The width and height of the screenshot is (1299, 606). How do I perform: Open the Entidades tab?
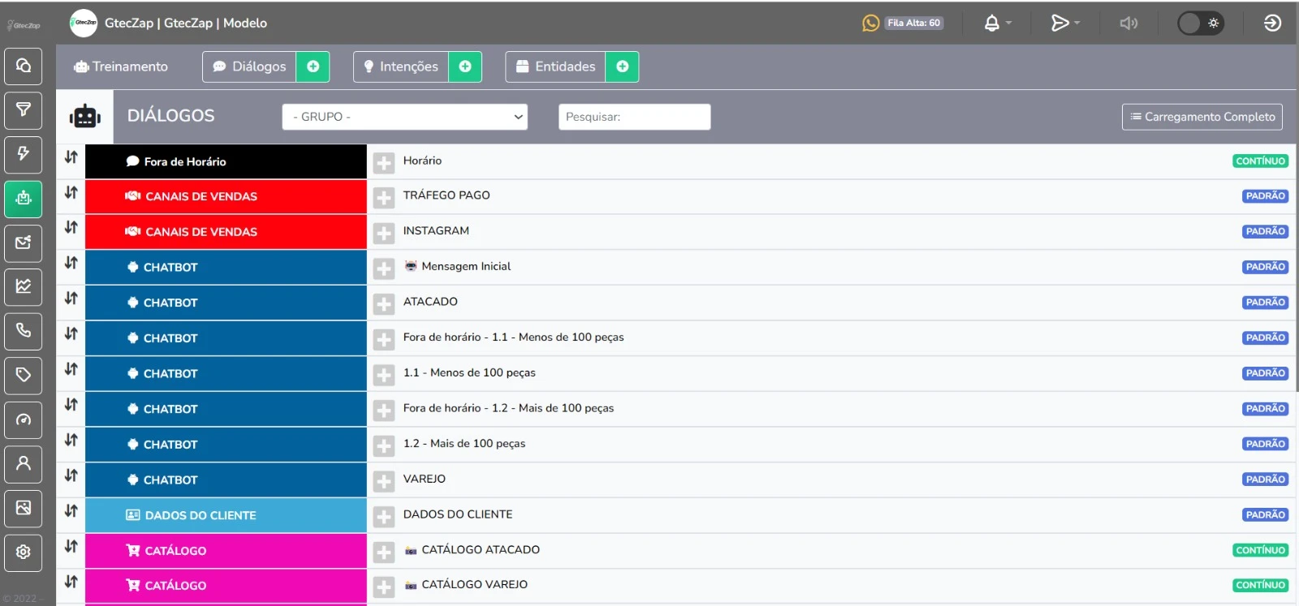click(556, 67)
